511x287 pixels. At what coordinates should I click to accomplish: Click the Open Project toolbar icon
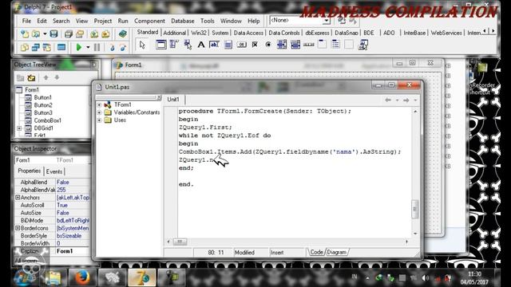click(80, 33)
